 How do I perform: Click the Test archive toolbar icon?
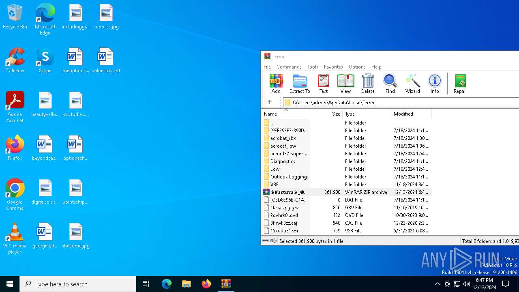point(324,84)
